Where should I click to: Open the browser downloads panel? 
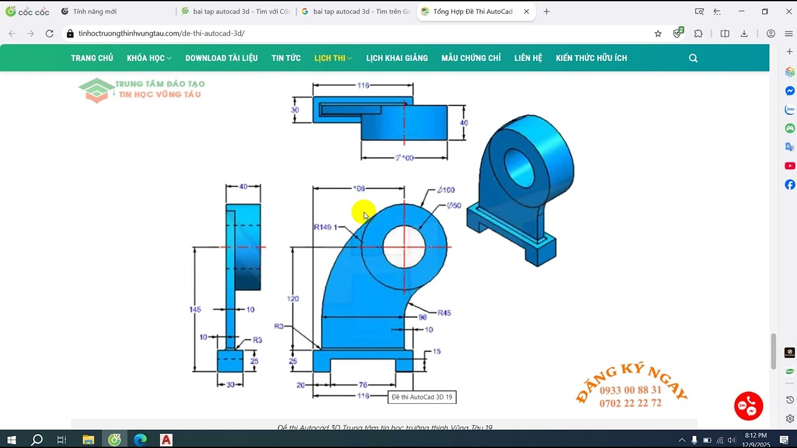(744, 34)
